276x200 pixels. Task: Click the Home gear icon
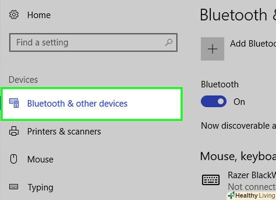tap(14, 15)
